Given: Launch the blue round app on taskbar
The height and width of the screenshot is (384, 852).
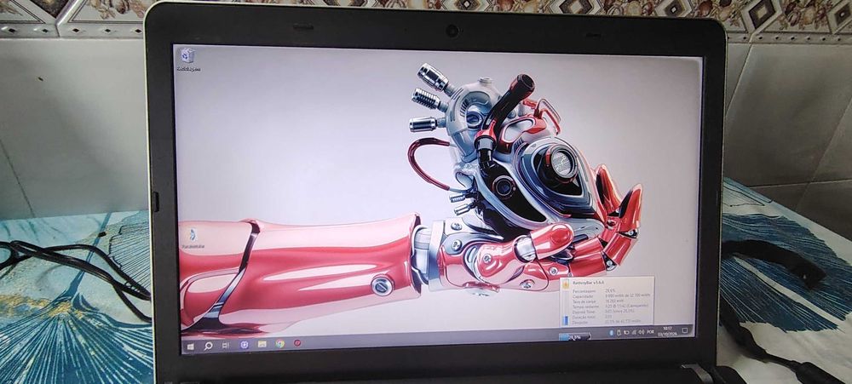Looking at the screenshot, I should [x=244, y=344].
